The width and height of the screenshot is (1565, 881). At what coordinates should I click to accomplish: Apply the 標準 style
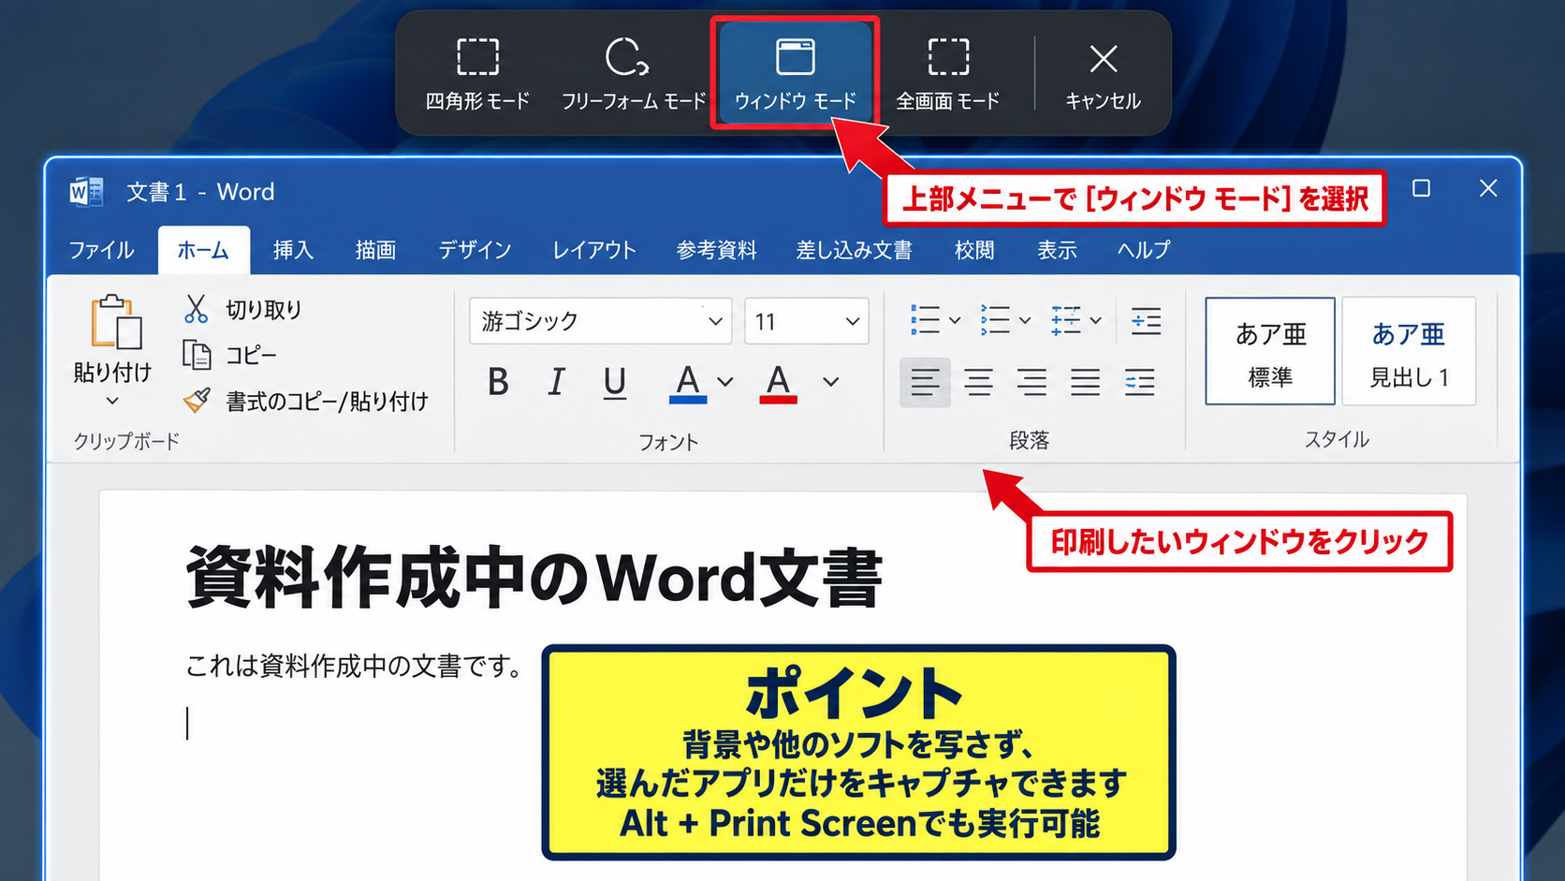1270,351
